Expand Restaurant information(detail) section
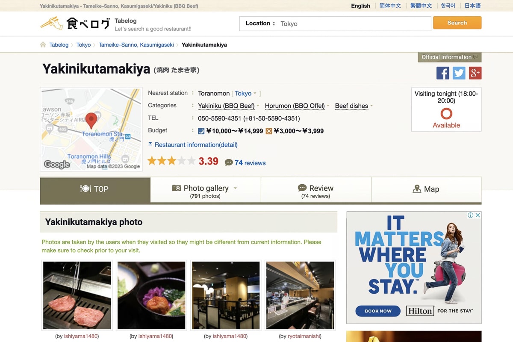513x342 pixels. pos(193,145)
